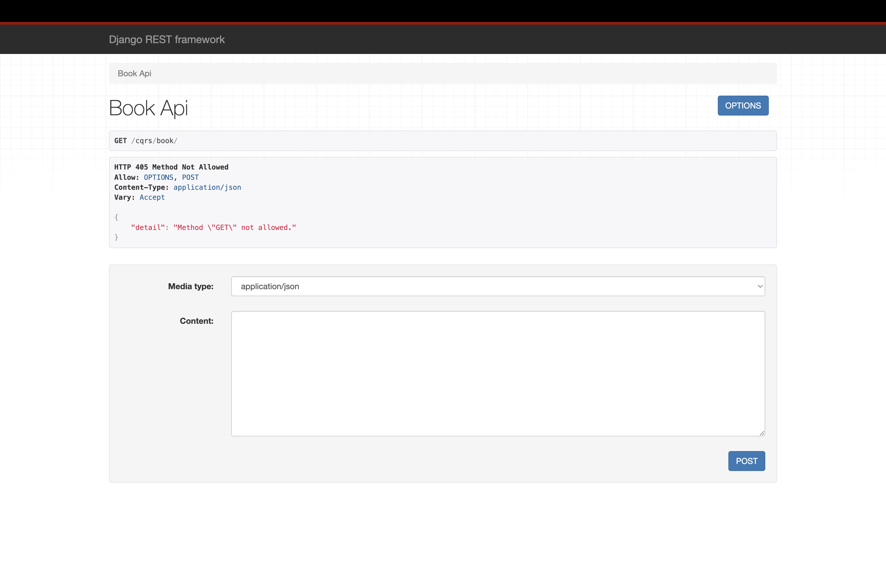Click the HTTP 405 Method Not Allowed status

click(171, 167)
